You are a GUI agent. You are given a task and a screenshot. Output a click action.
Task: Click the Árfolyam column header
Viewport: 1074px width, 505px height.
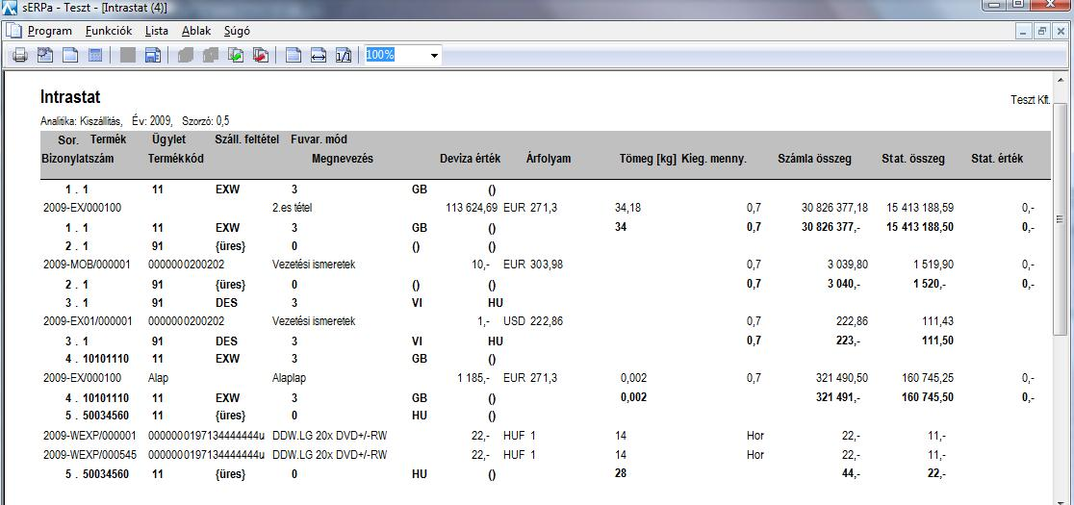549,159
